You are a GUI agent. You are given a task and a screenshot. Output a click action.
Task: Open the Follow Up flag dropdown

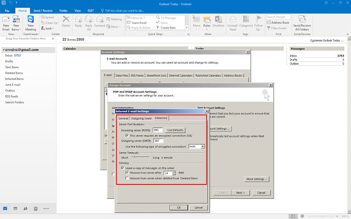pyautogui.click(x=258, y=23)
